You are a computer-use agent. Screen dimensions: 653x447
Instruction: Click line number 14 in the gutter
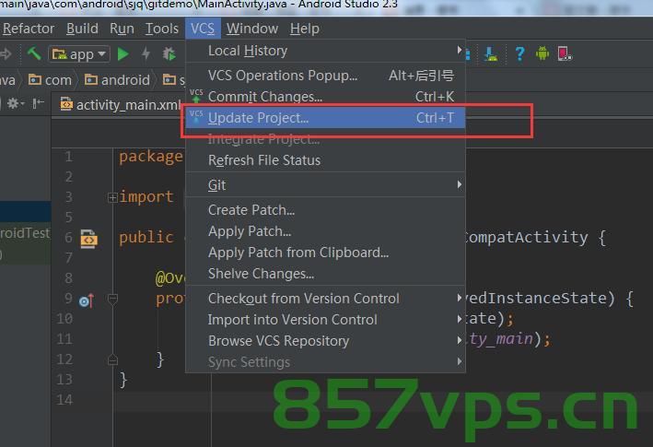64,400
